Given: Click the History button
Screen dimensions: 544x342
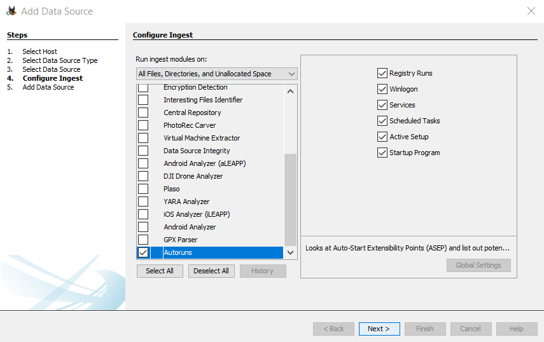Looking at the screenshot, I should (263, 271).
